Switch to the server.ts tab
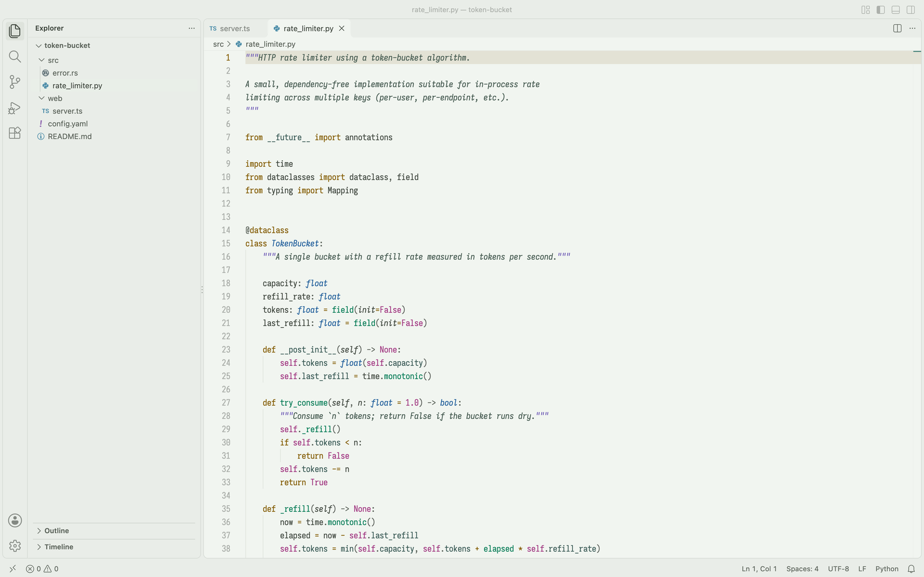The width and height of the screenshot is (924, 577). [x=235, y=28]
